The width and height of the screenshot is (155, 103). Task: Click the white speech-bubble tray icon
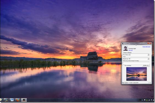(x=145, y=100)
